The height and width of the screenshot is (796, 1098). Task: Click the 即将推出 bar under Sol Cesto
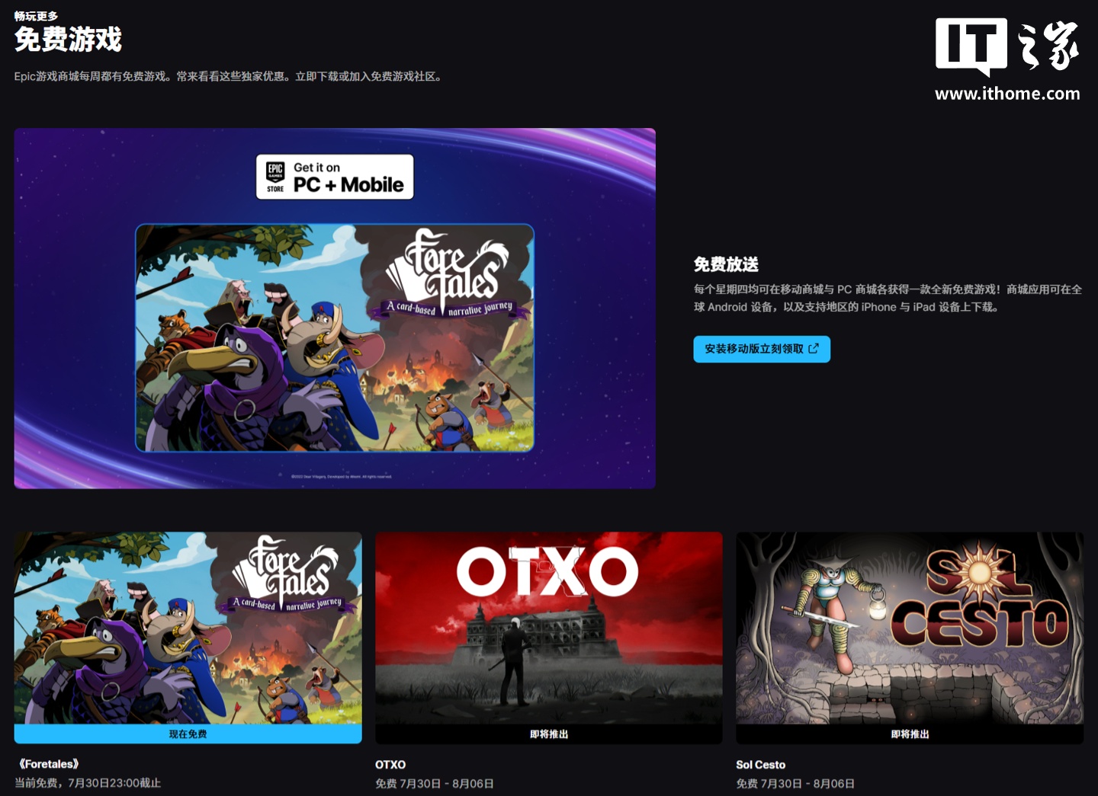point(910,734)
